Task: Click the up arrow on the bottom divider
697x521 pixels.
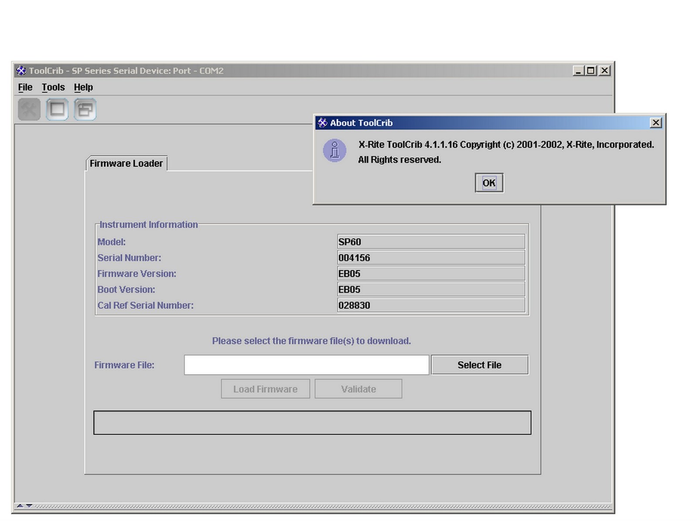Action: (x=20, y=506)
